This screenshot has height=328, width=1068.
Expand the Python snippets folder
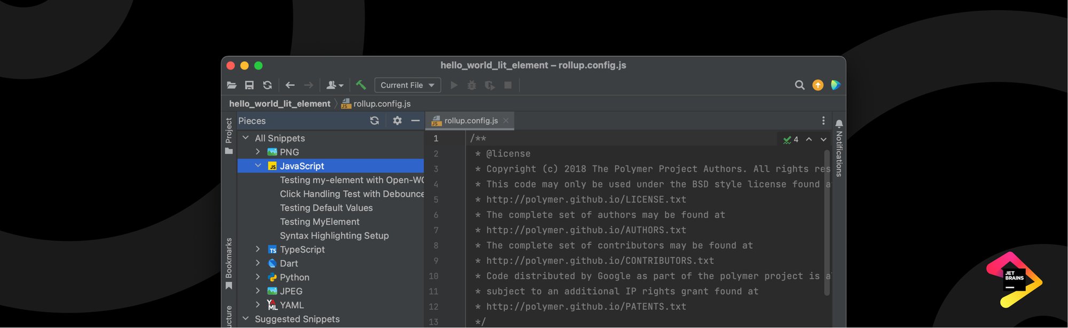[258, 277]
